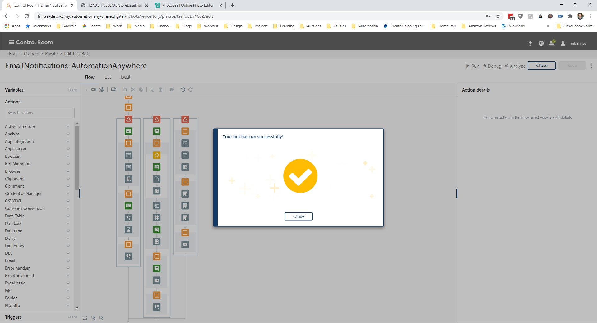
Task: Switch to the Dual view tab
Action: point(126,77)
